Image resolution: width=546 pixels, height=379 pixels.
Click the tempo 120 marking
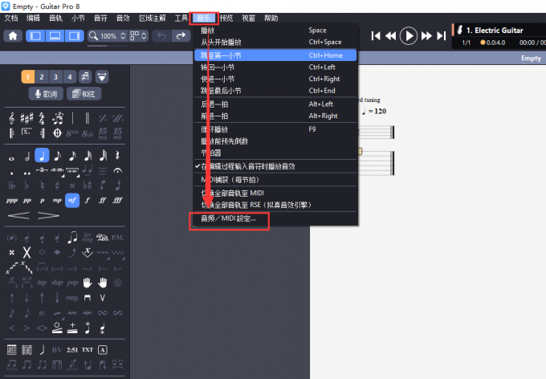click(374, 111)
